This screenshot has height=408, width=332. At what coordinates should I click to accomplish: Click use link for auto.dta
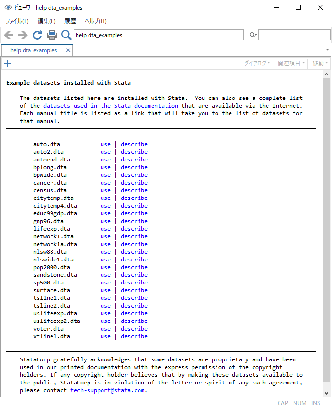(105, 144)
